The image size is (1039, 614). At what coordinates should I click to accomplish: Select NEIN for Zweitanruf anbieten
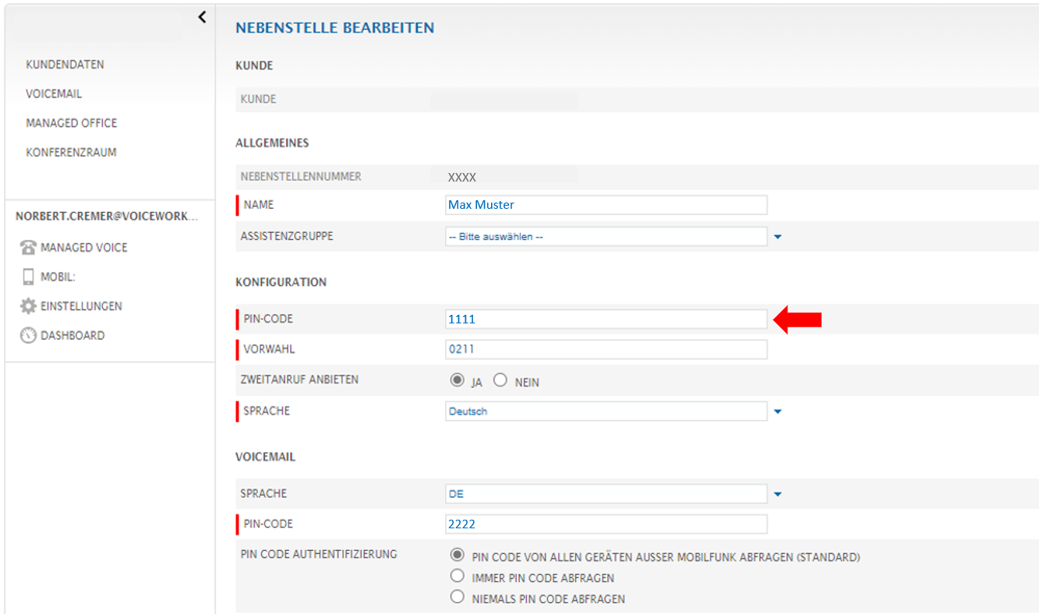(500, 381)
